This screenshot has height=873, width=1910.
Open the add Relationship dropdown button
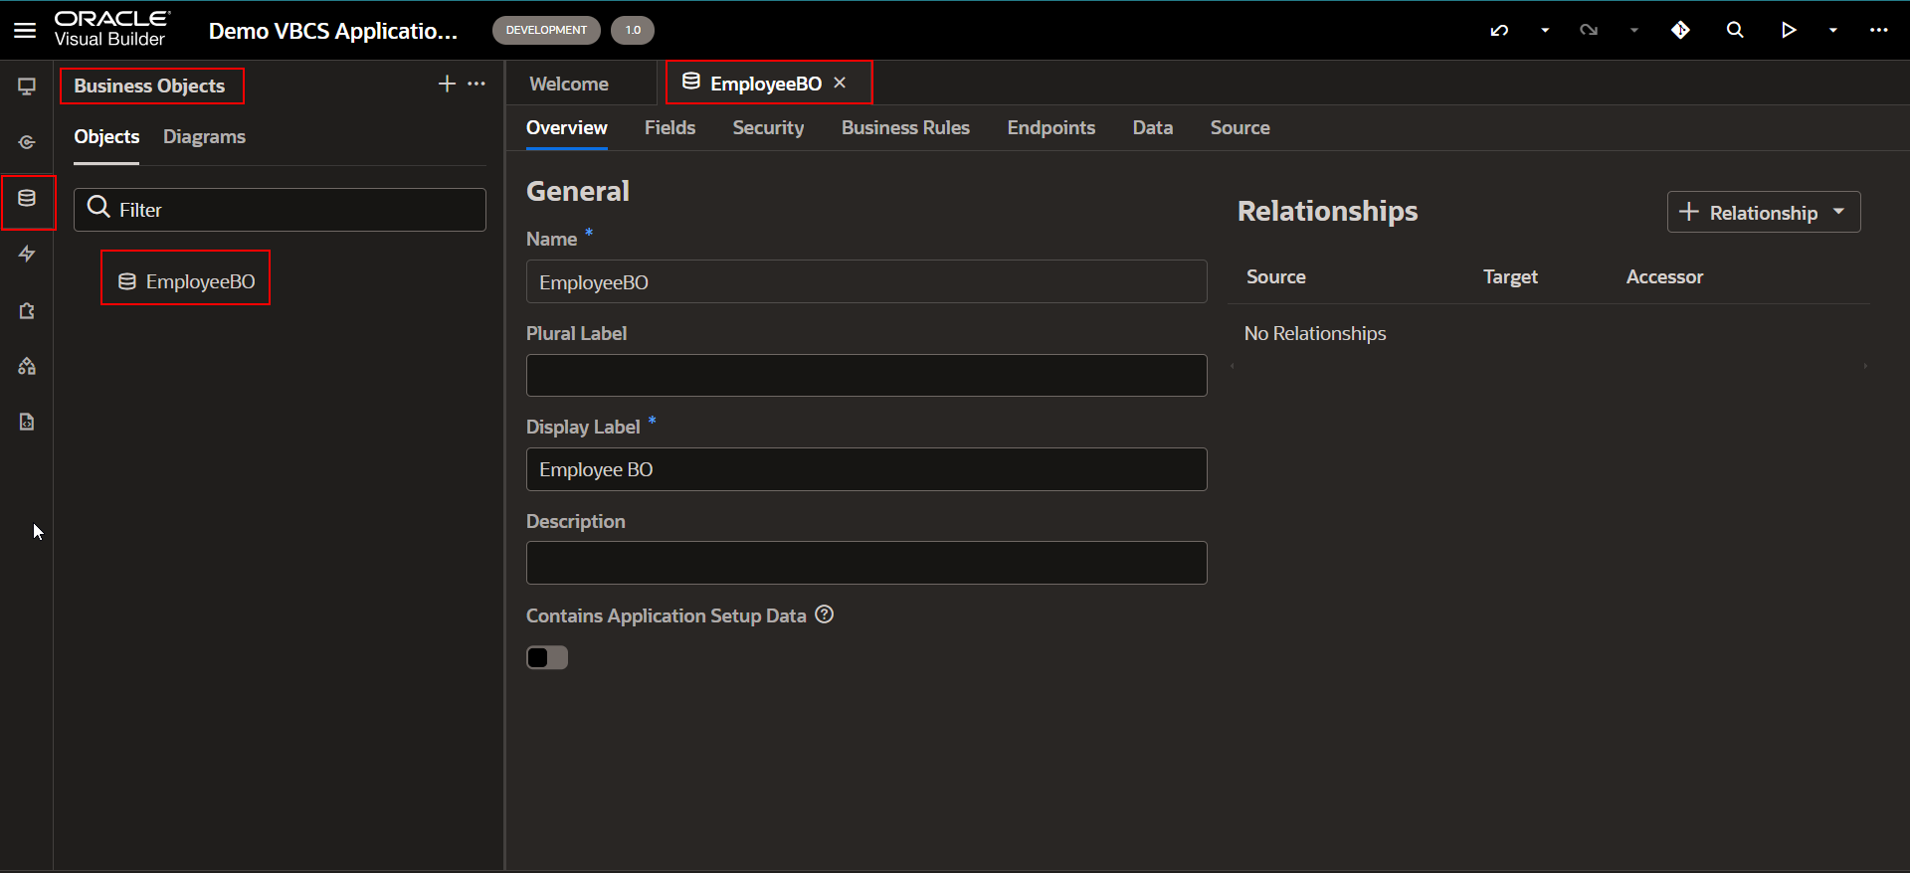click(1764, 212)
